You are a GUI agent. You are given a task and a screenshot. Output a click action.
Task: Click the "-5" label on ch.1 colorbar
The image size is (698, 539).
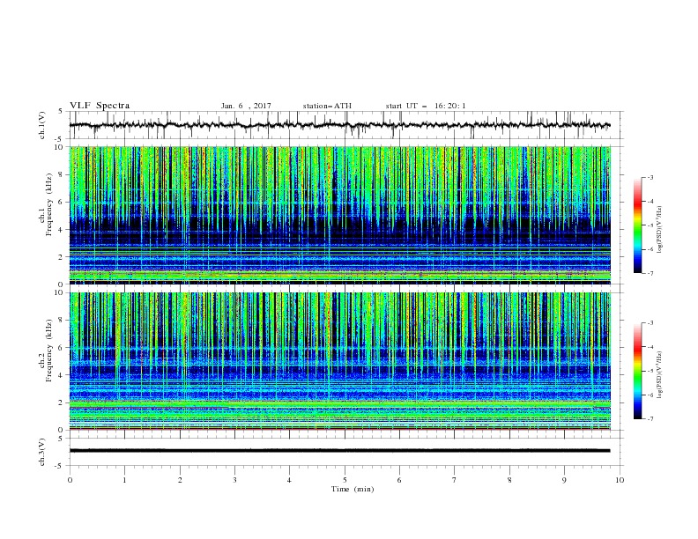650,225
